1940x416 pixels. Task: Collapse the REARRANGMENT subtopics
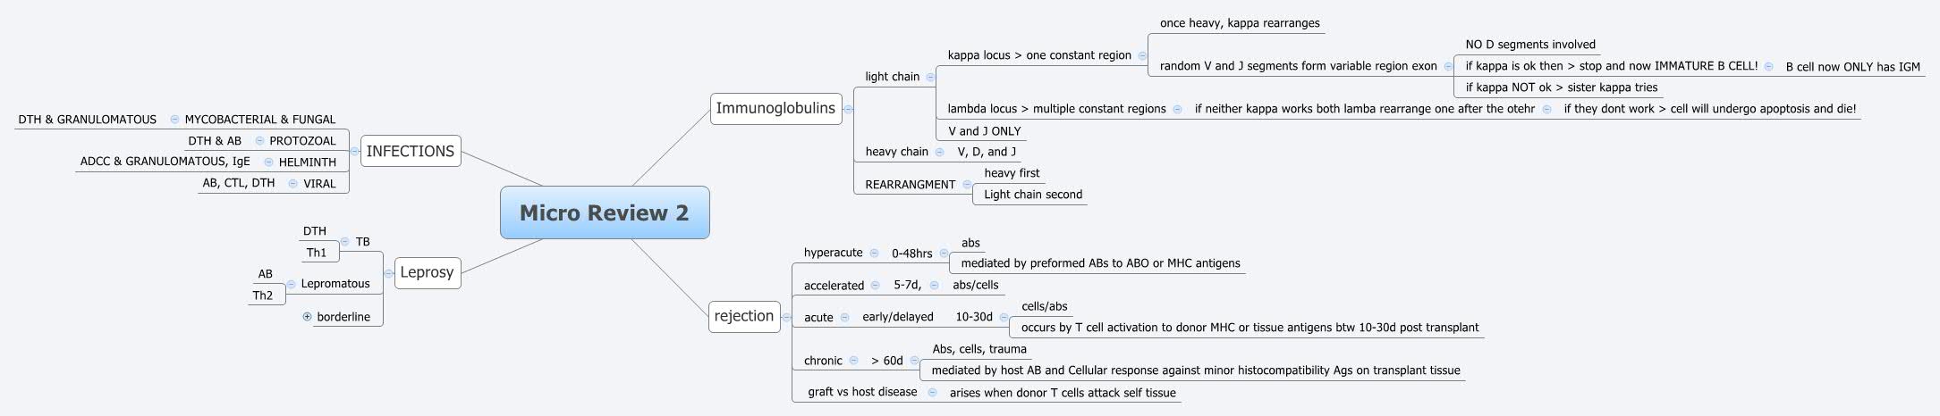(967, 185)
